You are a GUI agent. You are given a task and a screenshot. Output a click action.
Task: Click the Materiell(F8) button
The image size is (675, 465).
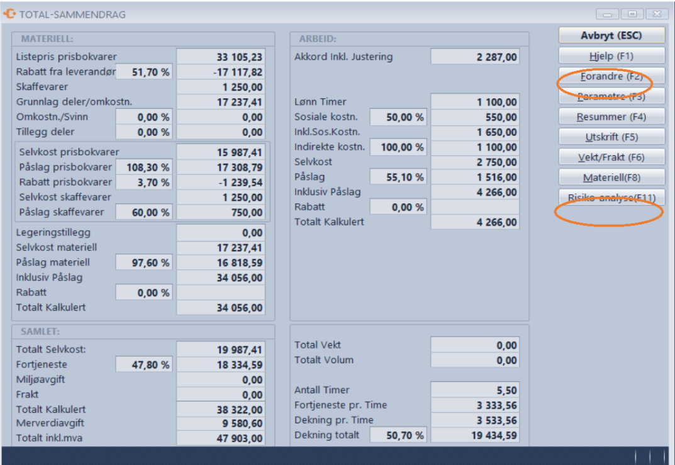[611, 177]
